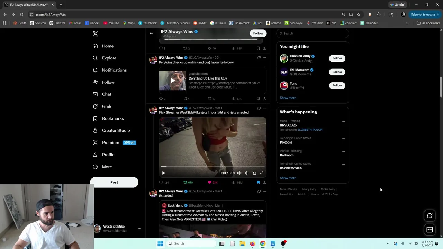
Task: Like the Penguinz post with 12 likes
Action: tap(211, 99)
